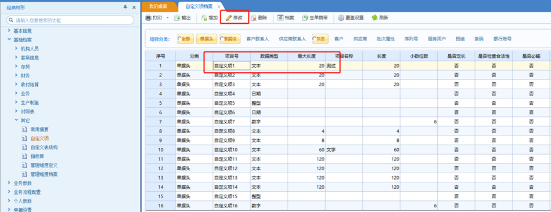Select 存货 category filter
Image resolution: width=551 pixels, height=212 pixels.
coord(320,39)
